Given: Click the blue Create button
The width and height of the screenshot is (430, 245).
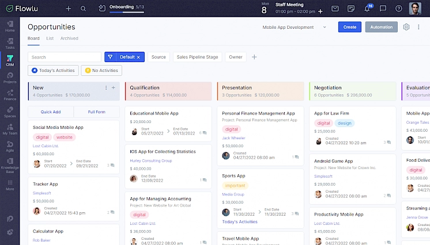Looking at the screenshot, I should point(349,27).
